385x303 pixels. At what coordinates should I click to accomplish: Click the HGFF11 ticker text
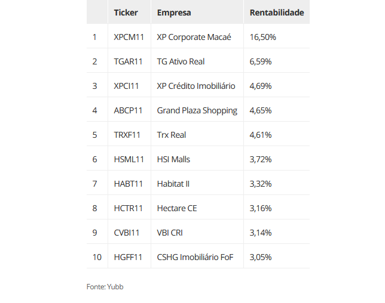pos(128,257)
